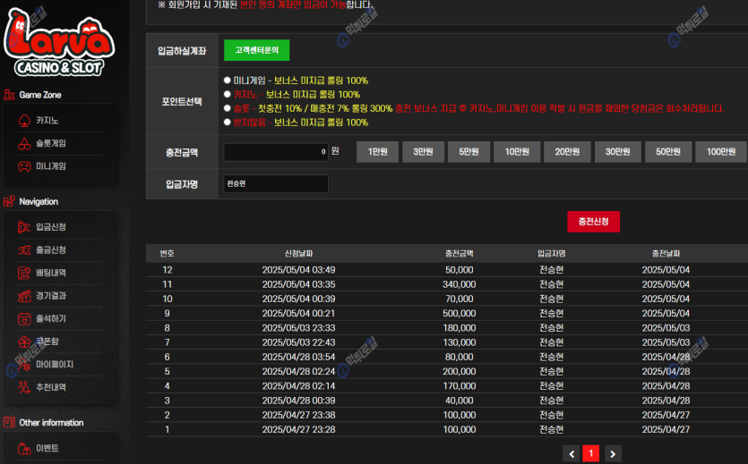Select pagination page 1

591,454
